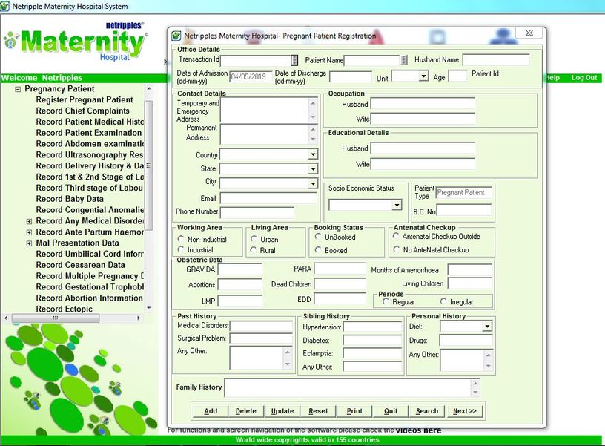
Task: Click the B.C No input field
Action: coord(464,210)
